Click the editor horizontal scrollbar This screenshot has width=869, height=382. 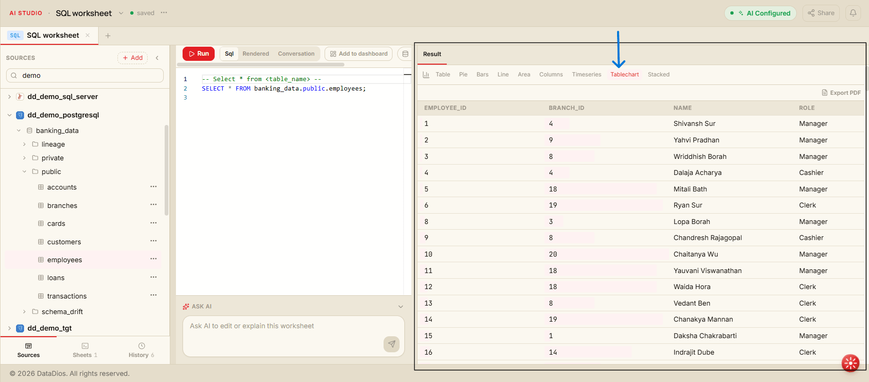click(260, 65)
